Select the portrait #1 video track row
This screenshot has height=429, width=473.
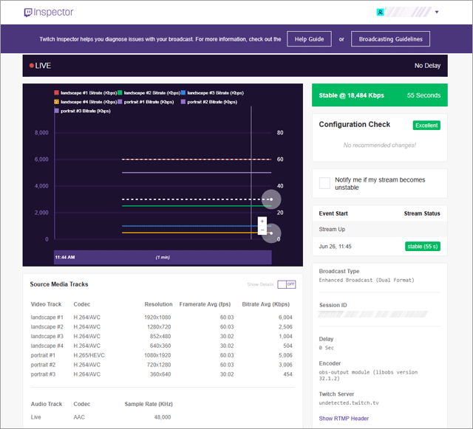point(162,355)
